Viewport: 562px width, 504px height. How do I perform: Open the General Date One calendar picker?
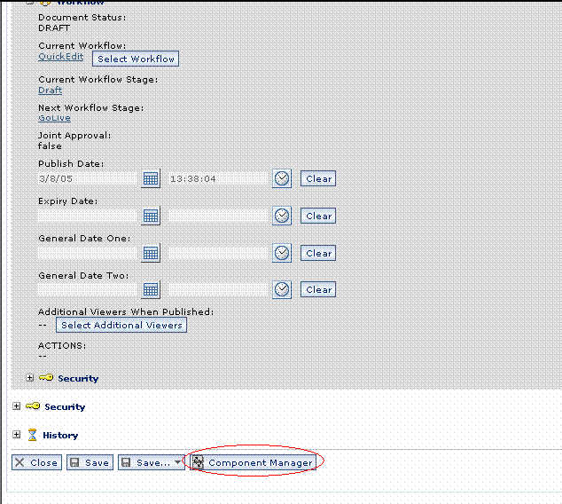151,253
